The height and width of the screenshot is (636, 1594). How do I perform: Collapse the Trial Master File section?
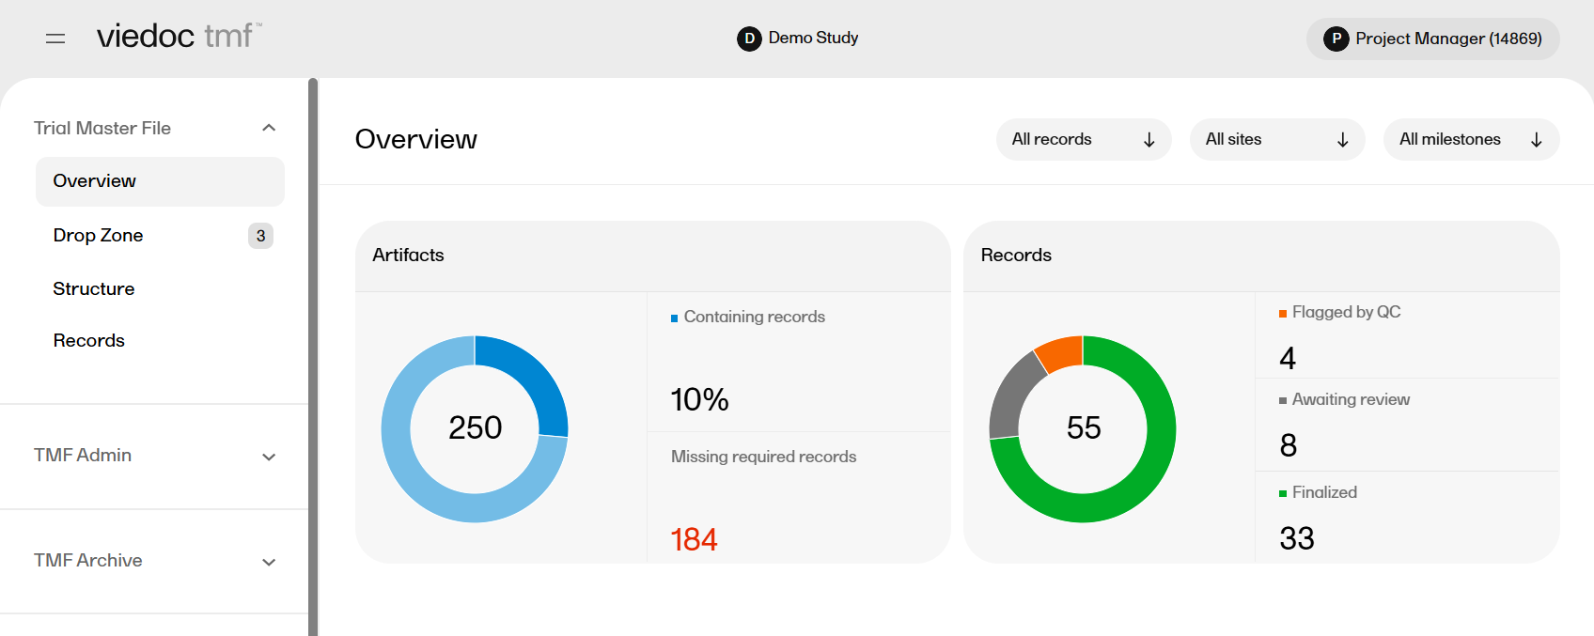[269, 128]
